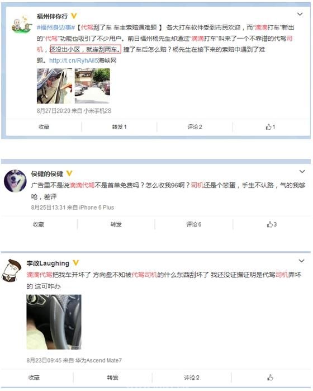Expand options chevron on 侯健的侯健 post
This screenshot has width=313, height=391.
point(302,172)
